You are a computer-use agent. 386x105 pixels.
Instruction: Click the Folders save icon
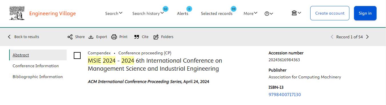click(156, 37)
